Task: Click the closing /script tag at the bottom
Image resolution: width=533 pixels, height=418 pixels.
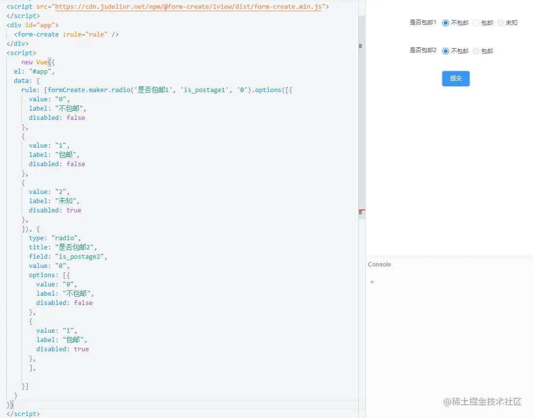Action: 23,414
